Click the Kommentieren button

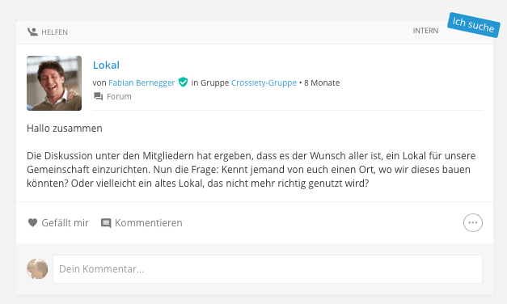[x=142, y=223]
